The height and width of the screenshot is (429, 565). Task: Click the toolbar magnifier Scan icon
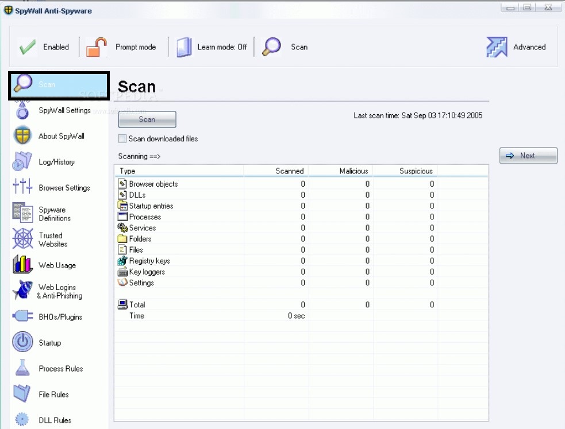271,47
